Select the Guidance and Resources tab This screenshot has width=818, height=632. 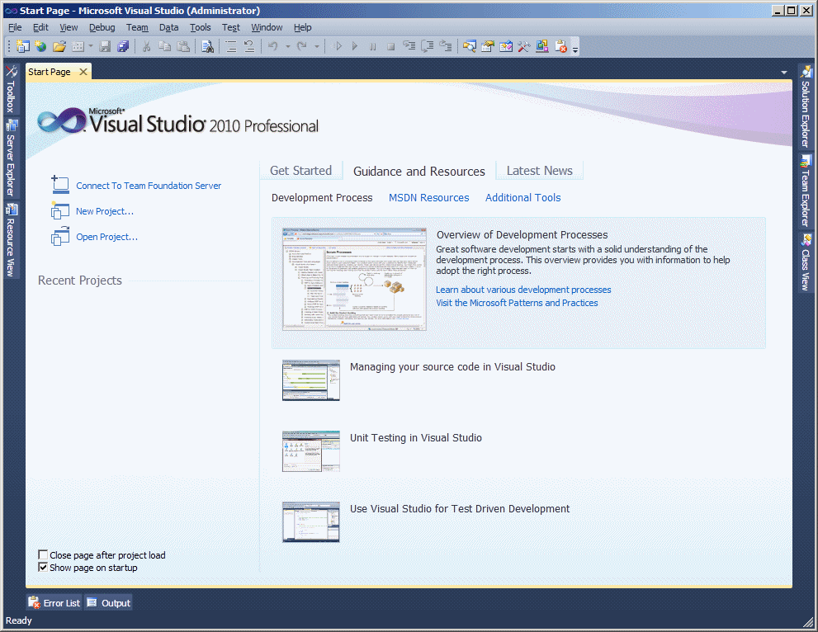pyautogui.click(x=419, y=171)
